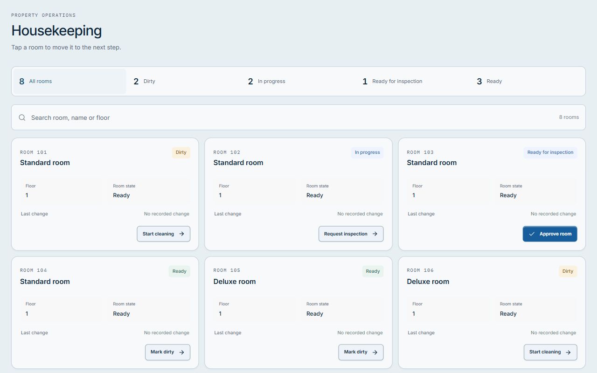Filter rooms by the Dirty tab
The height and width of the screenshot is (373, 597).
pos(184,81)
